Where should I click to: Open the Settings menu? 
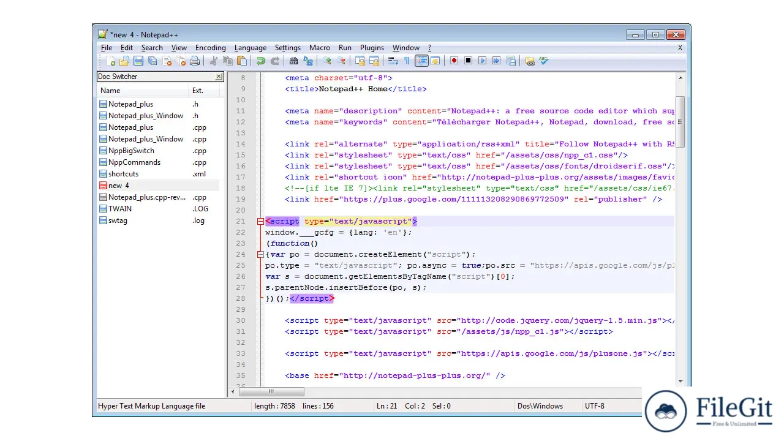pyautogui.click(x=288, y=48)
